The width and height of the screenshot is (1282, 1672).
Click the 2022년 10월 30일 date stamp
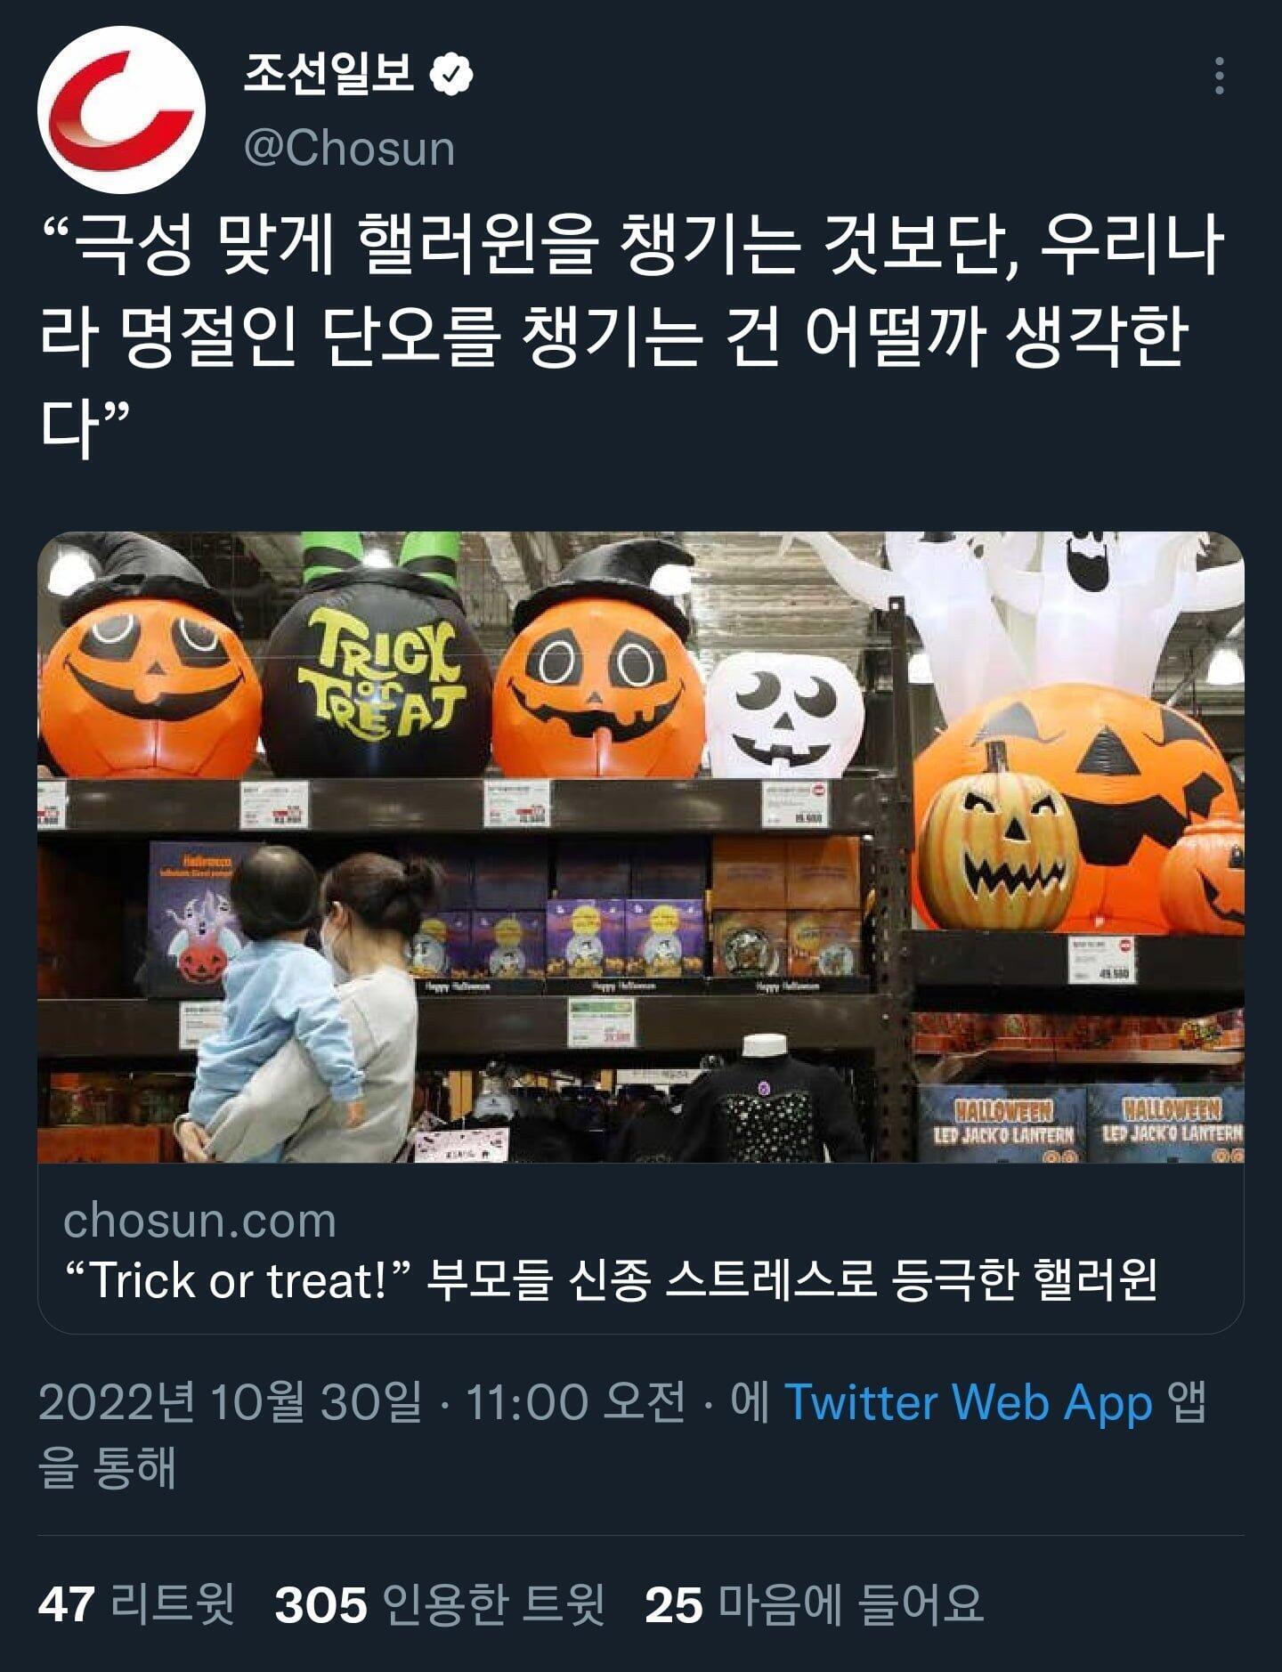(230, 1403)
